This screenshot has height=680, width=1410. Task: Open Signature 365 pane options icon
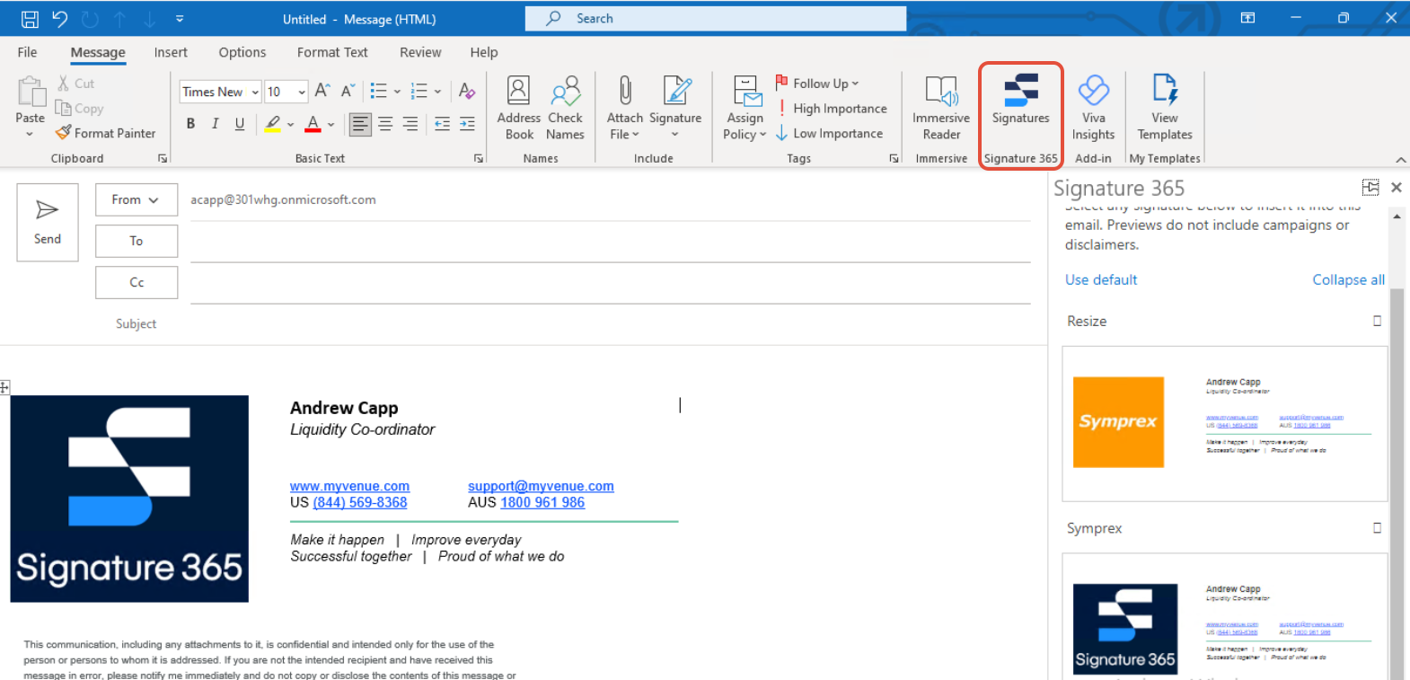[1370, 187]
